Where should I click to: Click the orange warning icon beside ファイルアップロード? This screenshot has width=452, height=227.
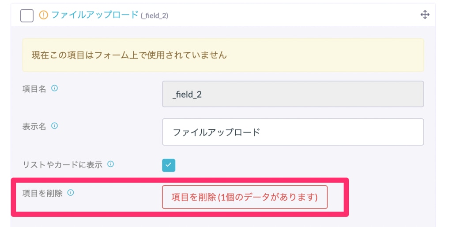click(x=44, y=15)
